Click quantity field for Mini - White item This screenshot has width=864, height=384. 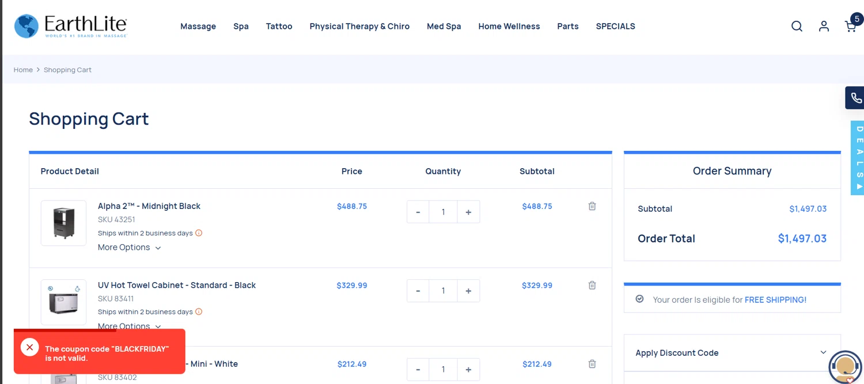443,370
